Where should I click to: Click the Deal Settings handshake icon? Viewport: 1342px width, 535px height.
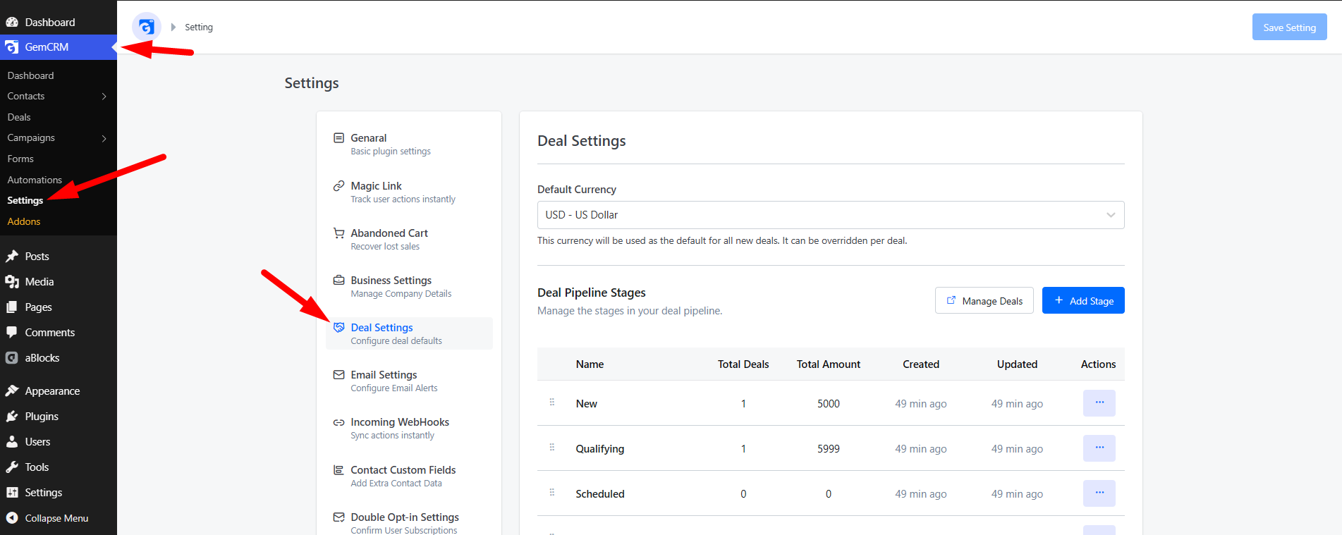tap(338, 327)
